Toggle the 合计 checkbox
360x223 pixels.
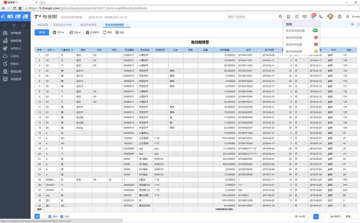50,217
